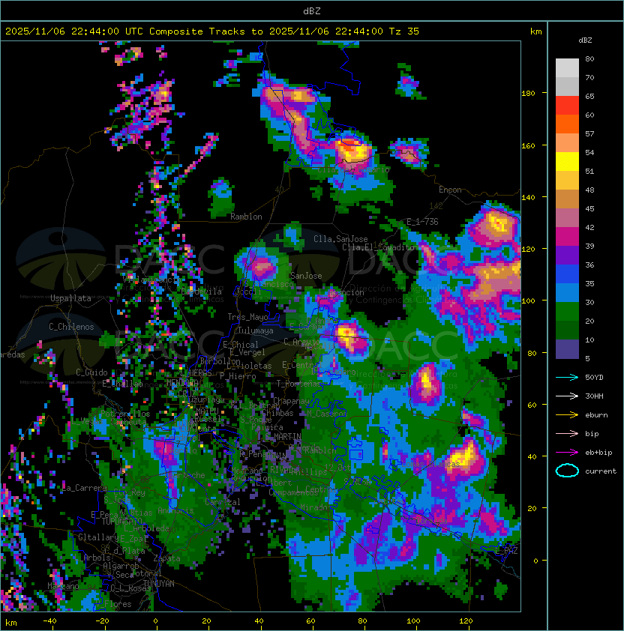Click the TUNUYAN location label
Image resolution: width=624 pixels, height=631 pixels.
pyautogui.click(x=159, y=584)
